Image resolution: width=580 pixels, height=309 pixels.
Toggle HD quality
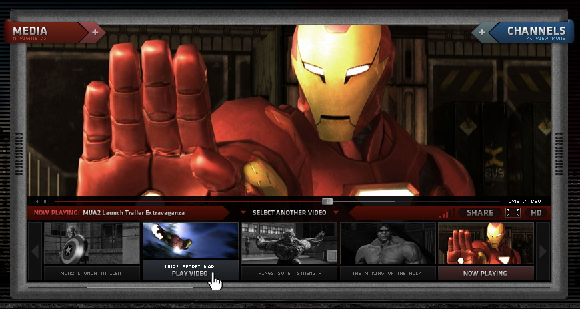click(536, 213)
